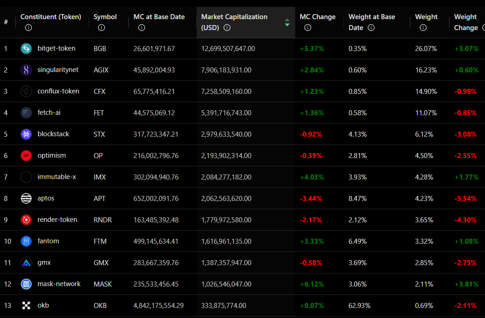The image size is (485, 318).
Task: Click weight value 14.90%
Action: coord(426,92)
